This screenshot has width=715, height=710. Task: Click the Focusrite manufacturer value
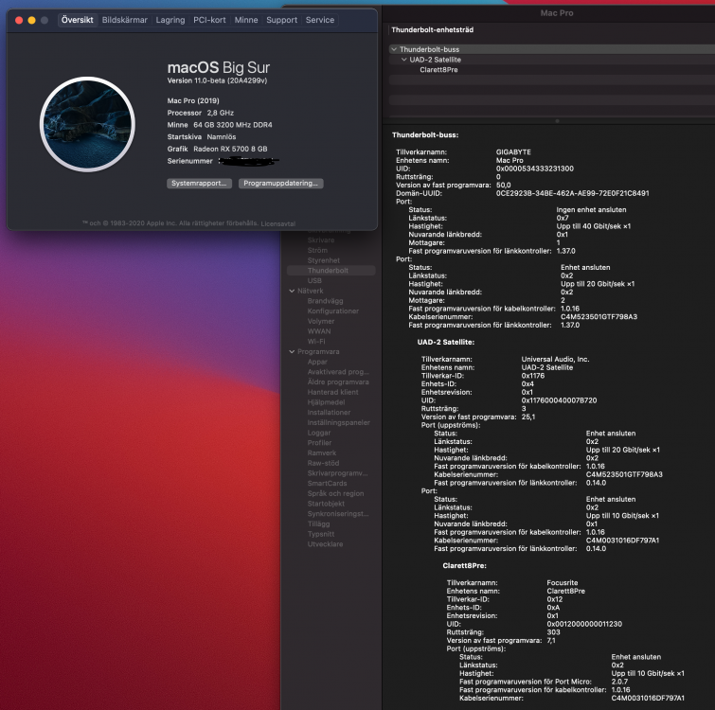coord(563,583)
